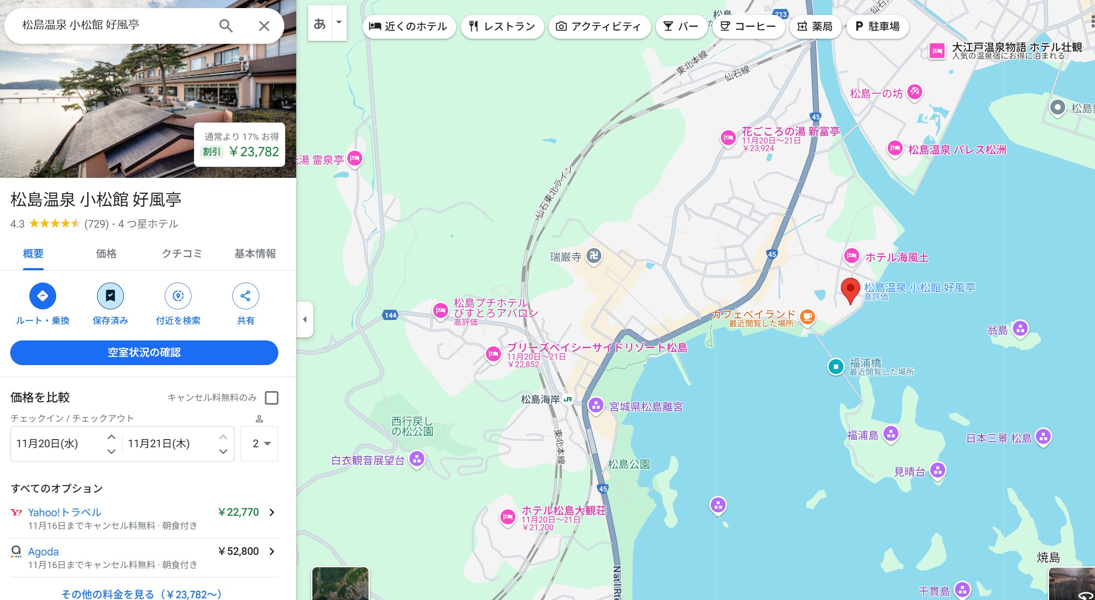Viewport: 1095px width, 600px height.
Task: Click the satellite layer thumbnail
Action: click(340, 584)
